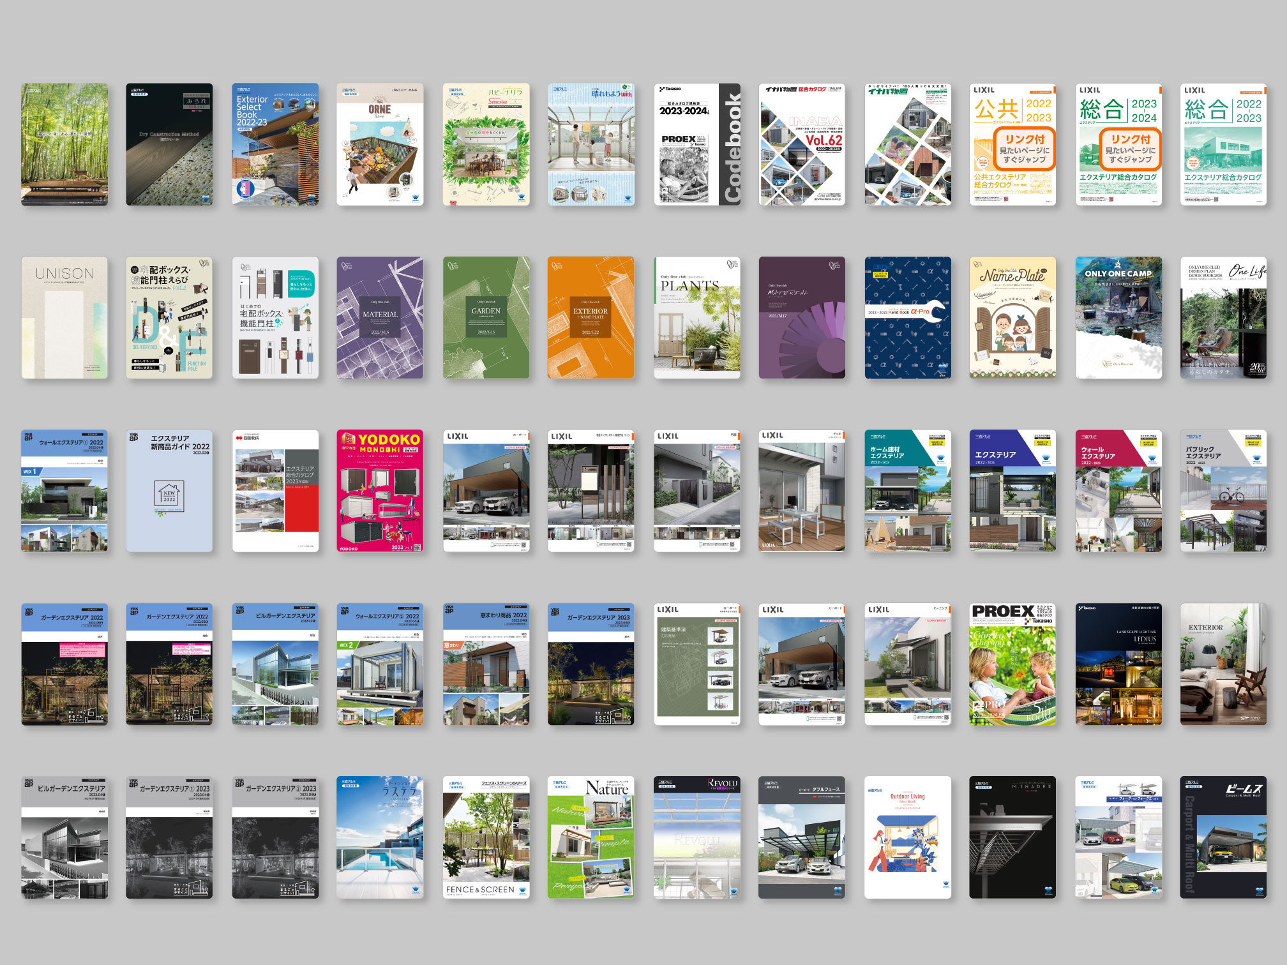Select the green GARDEN catalog
This screenshot has height=965, width=1287.
point(486,318)
